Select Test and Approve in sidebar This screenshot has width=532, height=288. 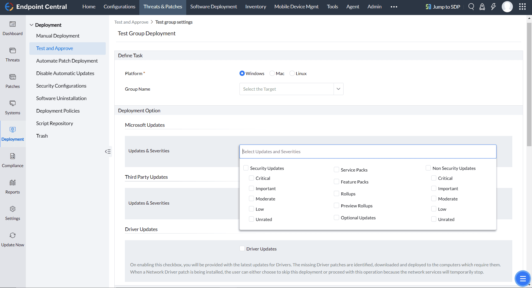click(x=67, y=48)
